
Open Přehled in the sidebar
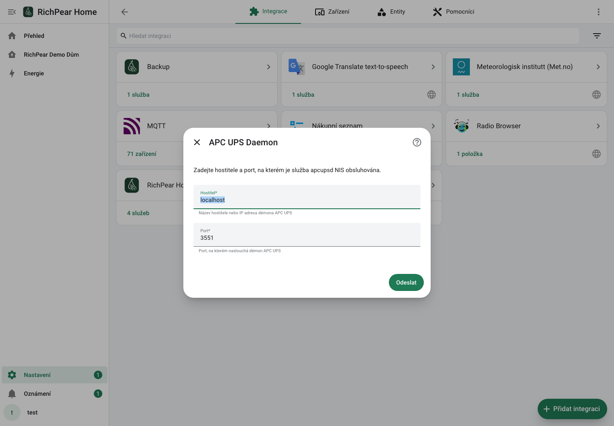[x=55, y=36]
